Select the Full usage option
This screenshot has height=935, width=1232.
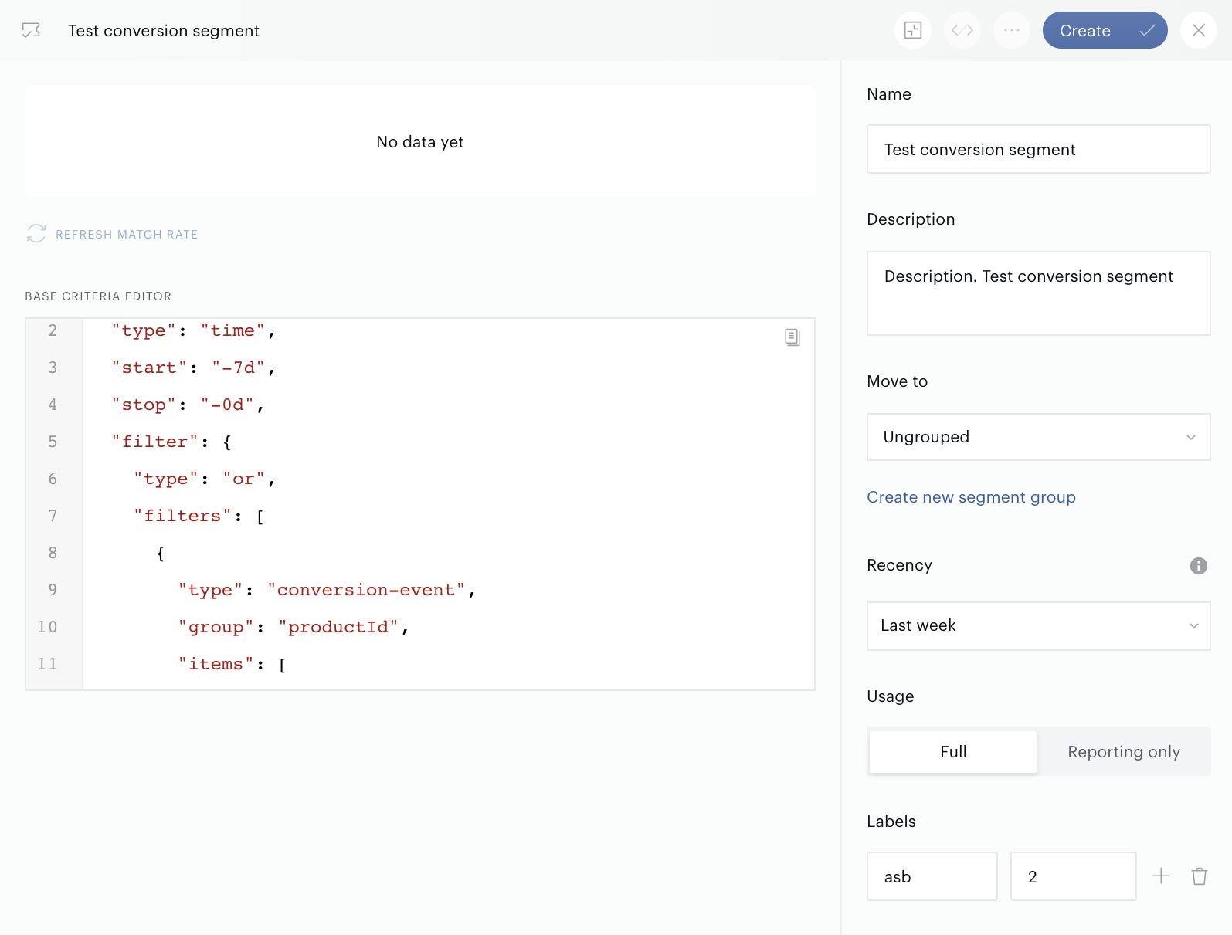pos(953,752)
